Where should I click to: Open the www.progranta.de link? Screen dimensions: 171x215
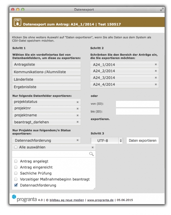[x=100, y=200]
